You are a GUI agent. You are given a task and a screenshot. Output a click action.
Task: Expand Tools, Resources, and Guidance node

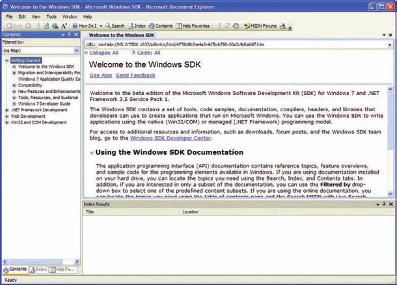14,98
